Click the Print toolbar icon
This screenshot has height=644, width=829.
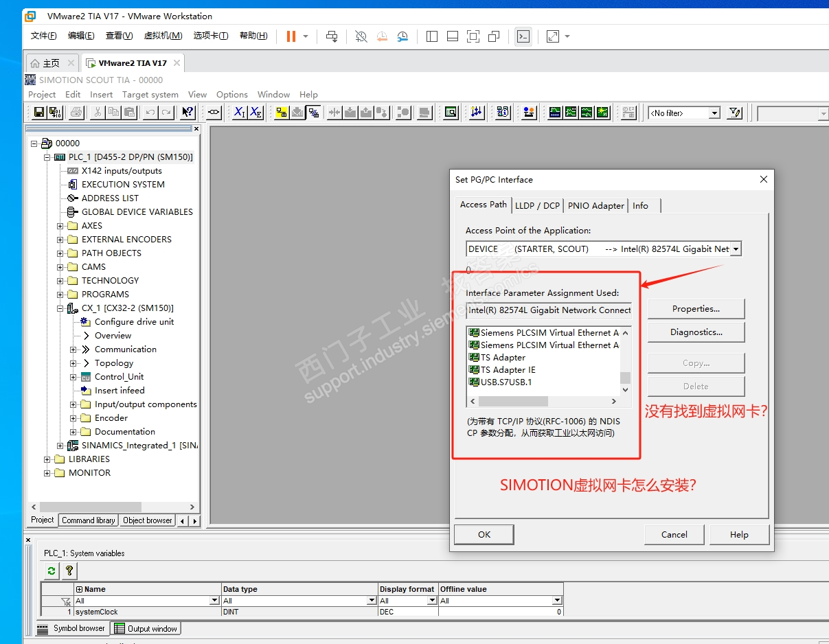coord(76,113)
